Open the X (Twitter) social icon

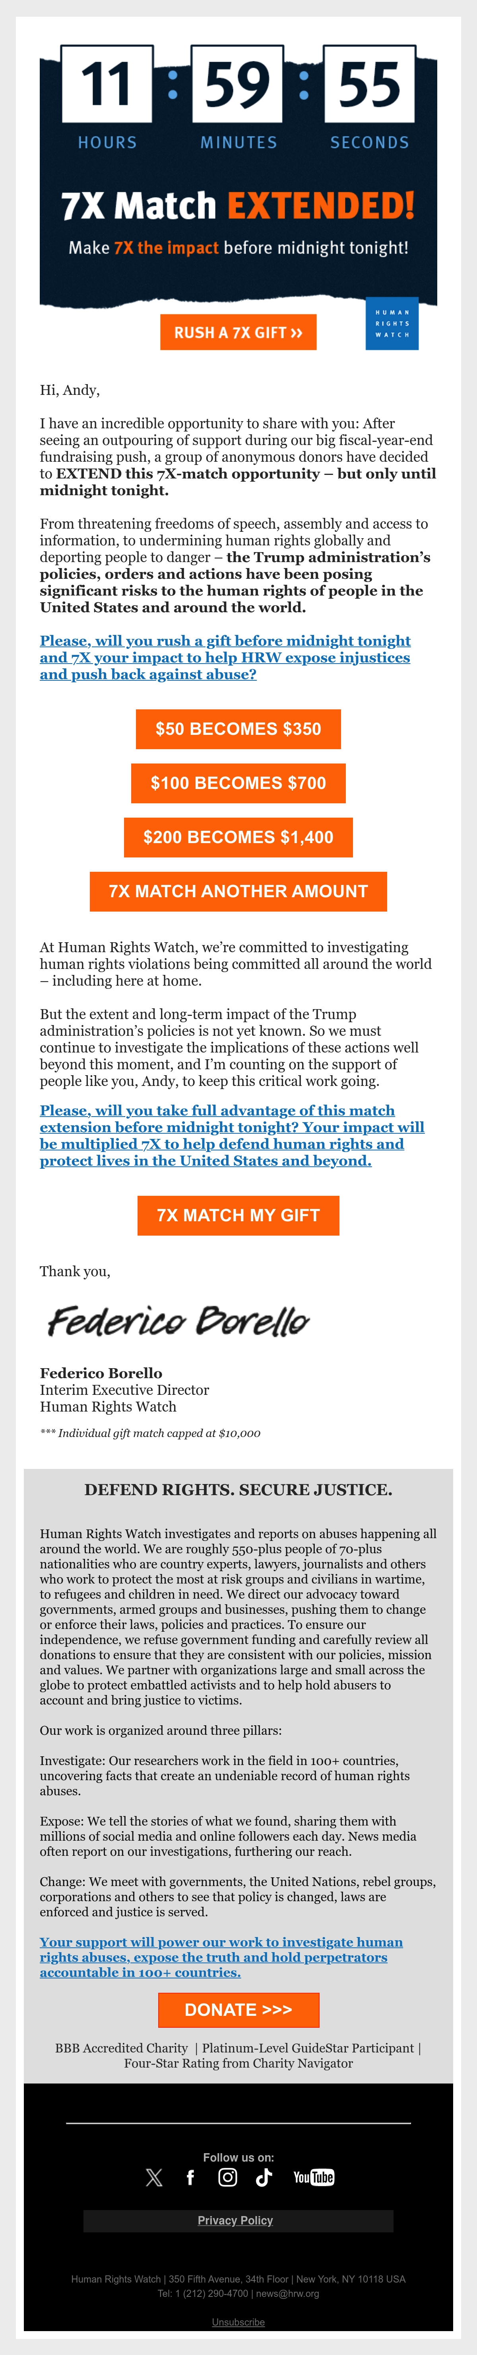tap(154, 2177)
